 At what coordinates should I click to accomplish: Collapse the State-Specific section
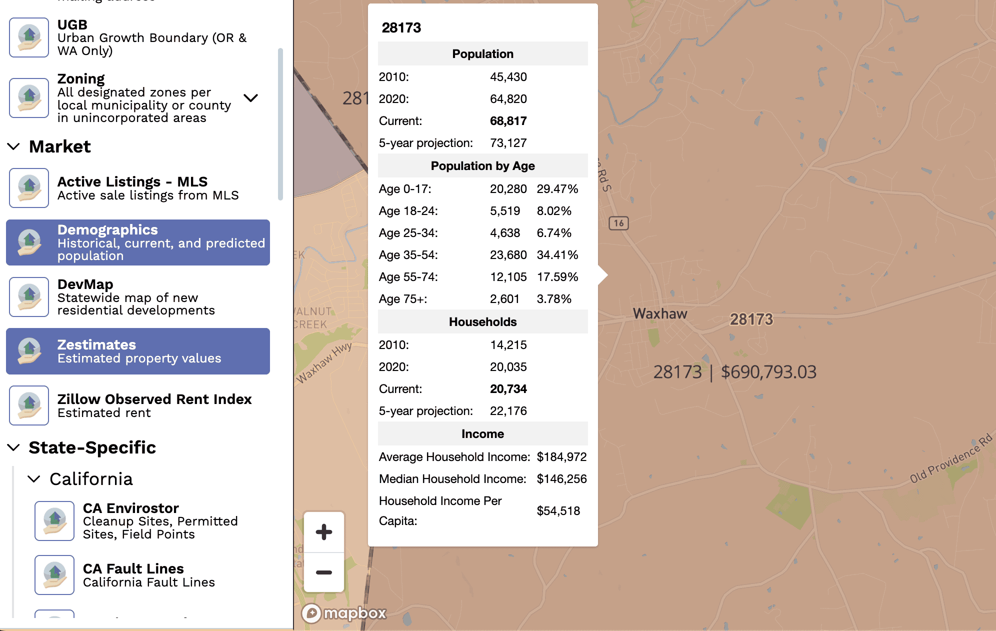tap(14, 447)
